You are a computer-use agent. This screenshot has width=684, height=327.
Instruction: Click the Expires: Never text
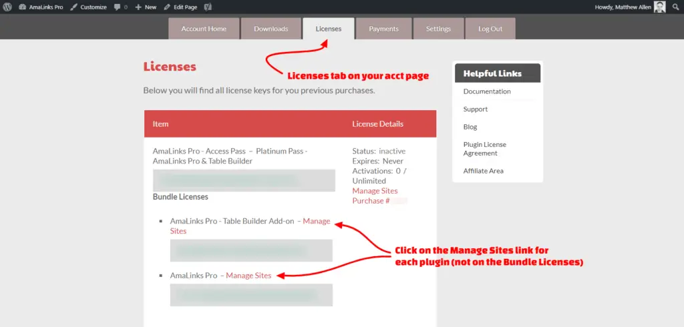[x=378, y=161]
